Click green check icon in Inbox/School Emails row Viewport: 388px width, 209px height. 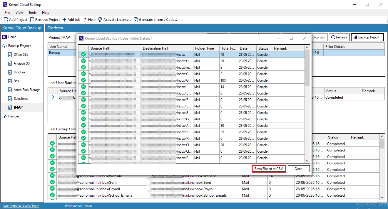click(52, 195)
